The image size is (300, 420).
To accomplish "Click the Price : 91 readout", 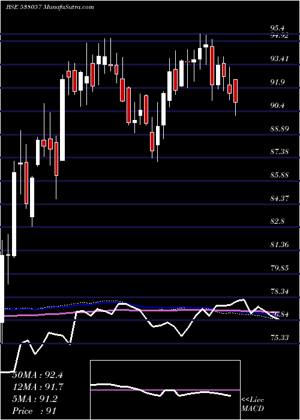I will tap(34, 410).
